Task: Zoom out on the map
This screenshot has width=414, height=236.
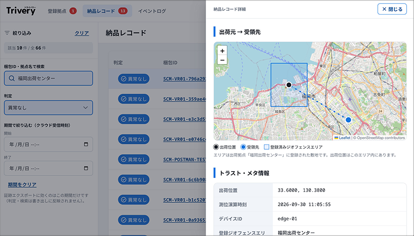Action: (222, 60)
